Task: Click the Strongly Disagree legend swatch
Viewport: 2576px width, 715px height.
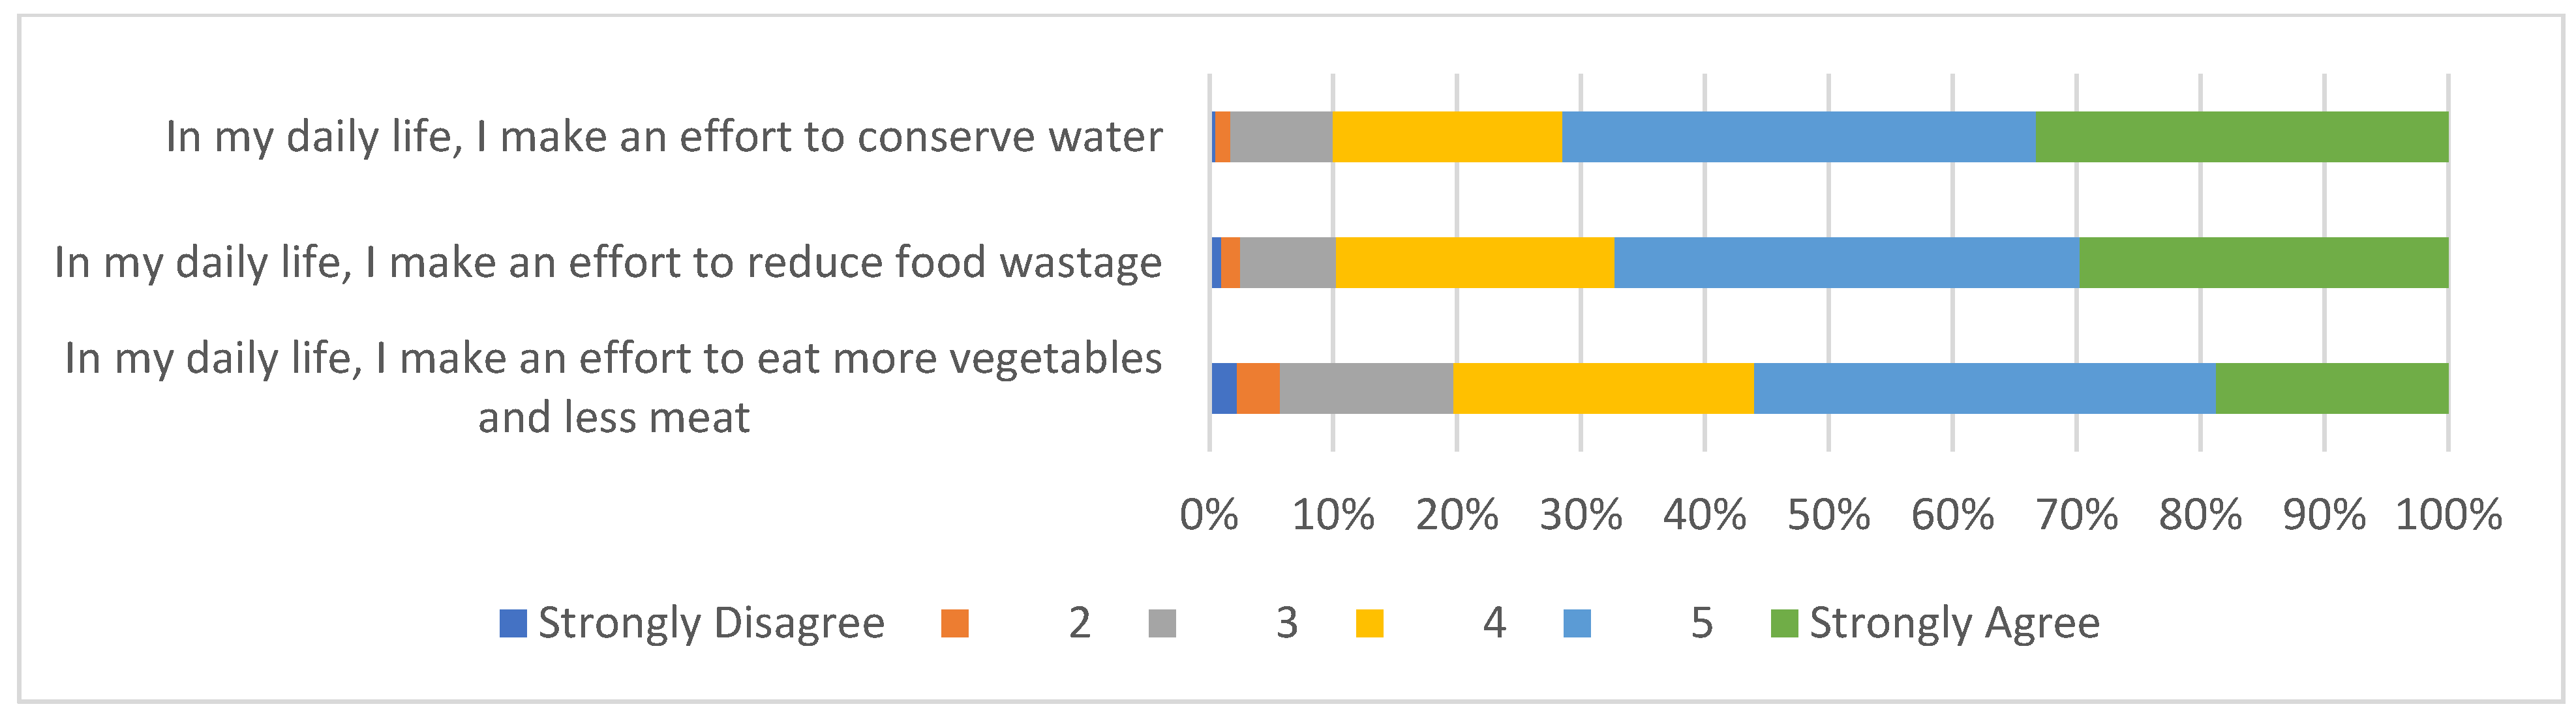Action: tap(513, 623)
